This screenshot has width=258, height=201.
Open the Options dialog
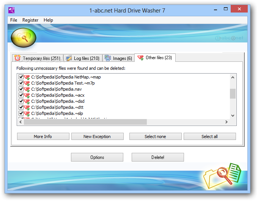(x=97, y=157)
